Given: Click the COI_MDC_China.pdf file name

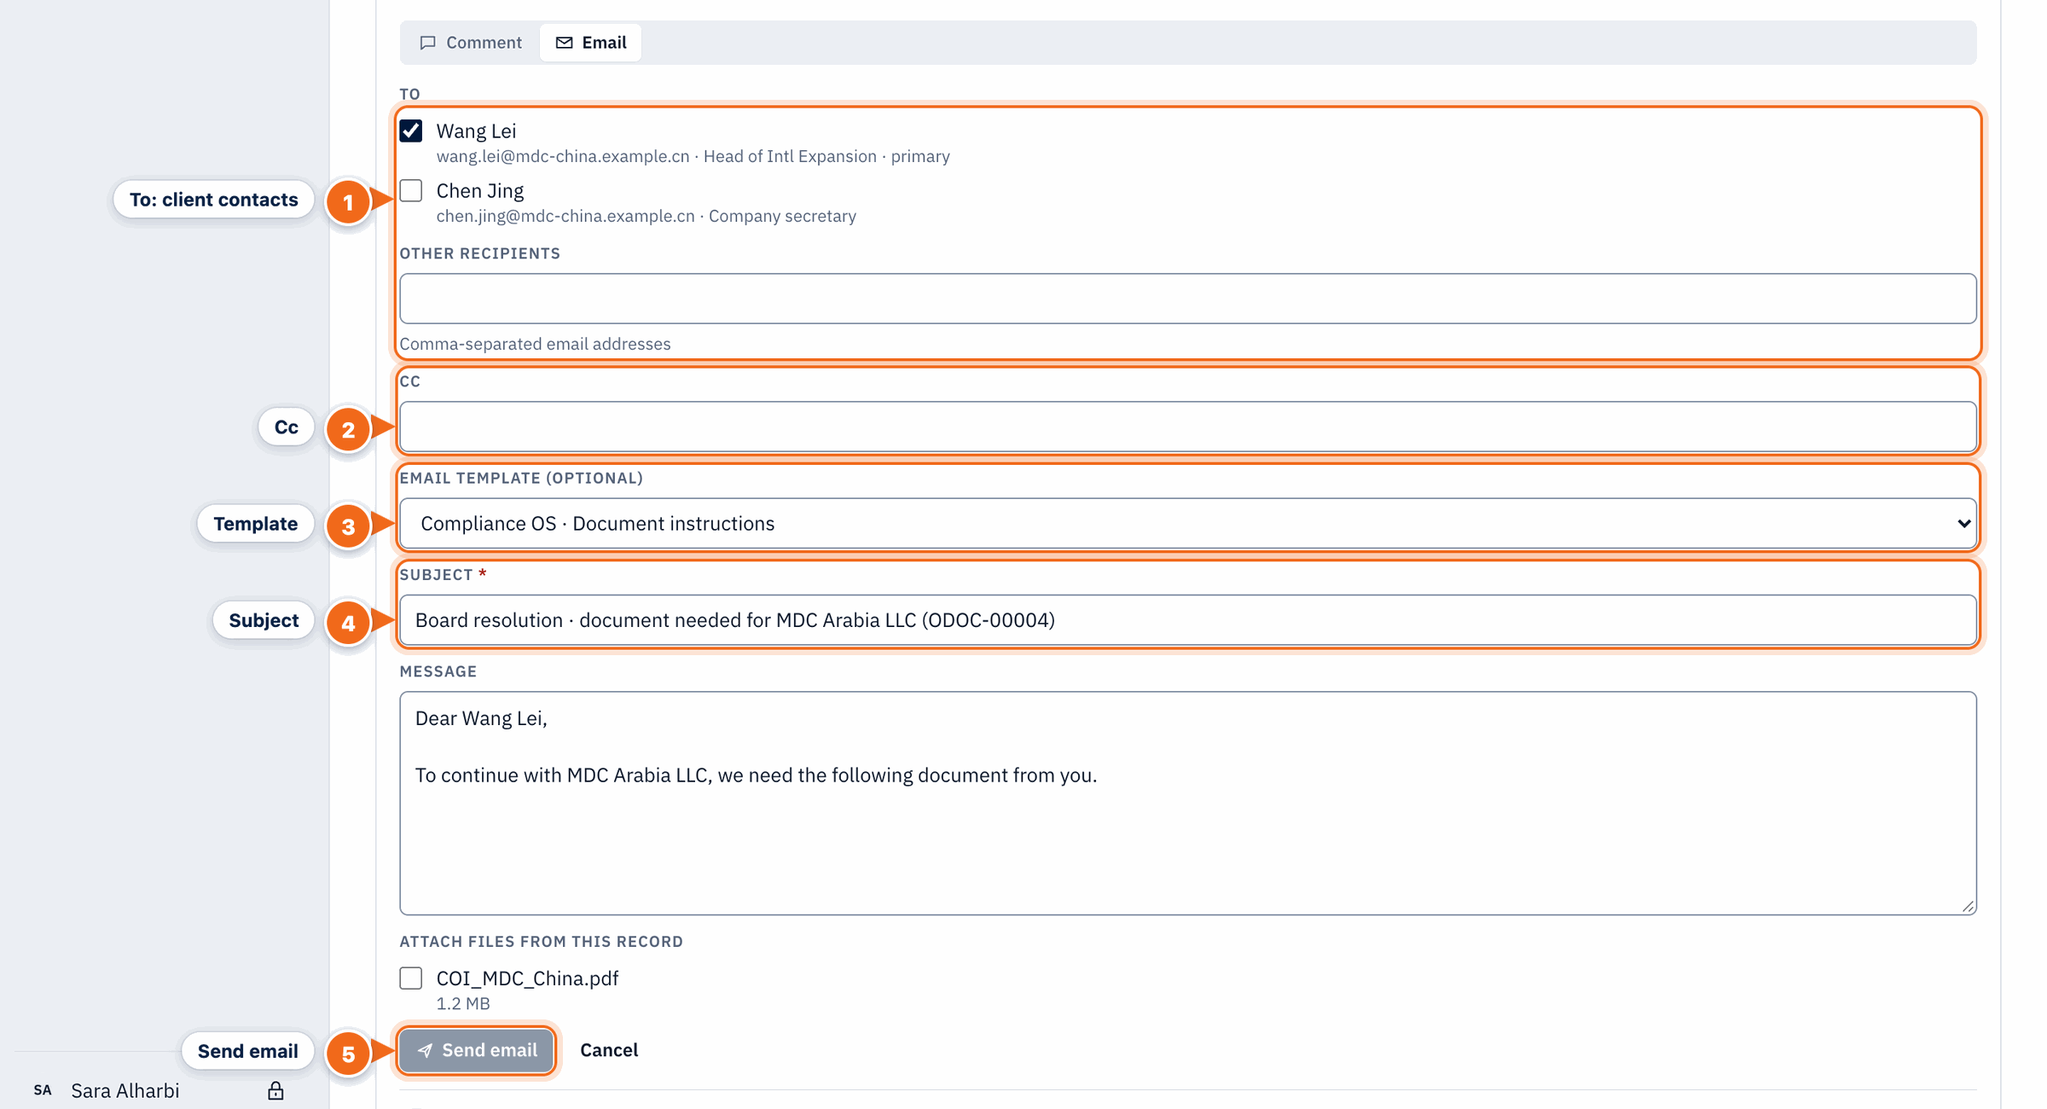Looking at the screenshot, I should coord(527,978).
